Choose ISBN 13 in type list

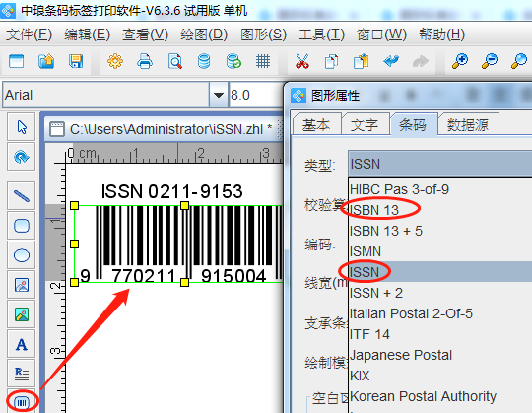[x=440, y=210]
